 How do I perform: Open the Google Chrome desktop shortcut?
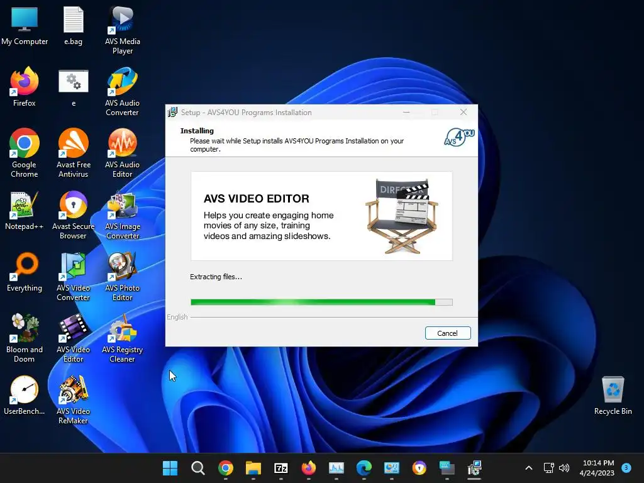click(25, 153)
